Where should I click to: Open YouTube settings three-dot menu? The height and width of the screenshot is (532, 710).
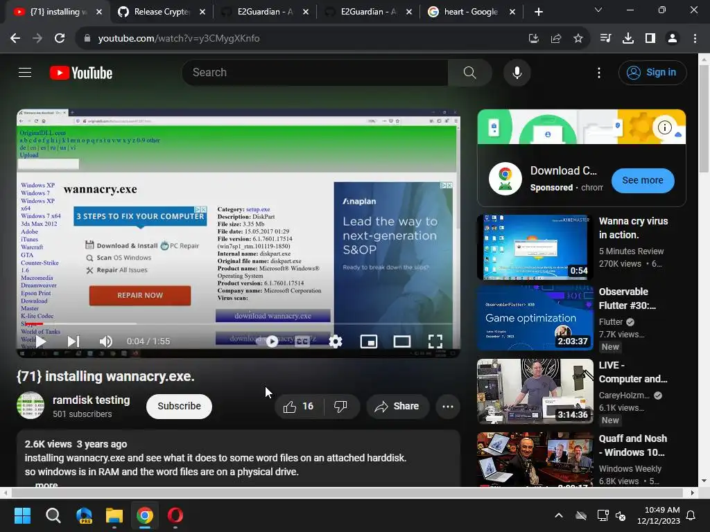click(598, 72)
